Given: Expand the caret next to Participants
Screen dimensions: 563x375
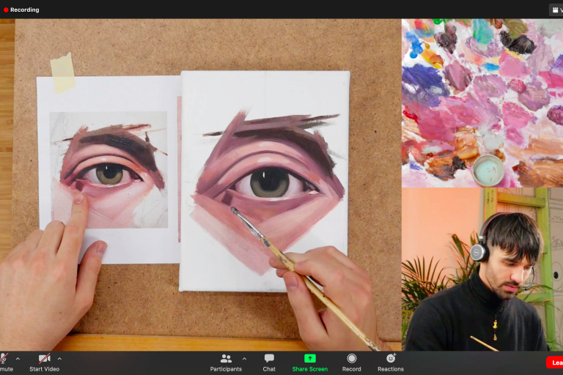Looking at the screenshot, I should coord(244,359).
